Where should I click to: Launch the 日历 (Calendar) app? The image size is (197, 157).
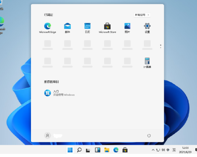click(88, 28)
